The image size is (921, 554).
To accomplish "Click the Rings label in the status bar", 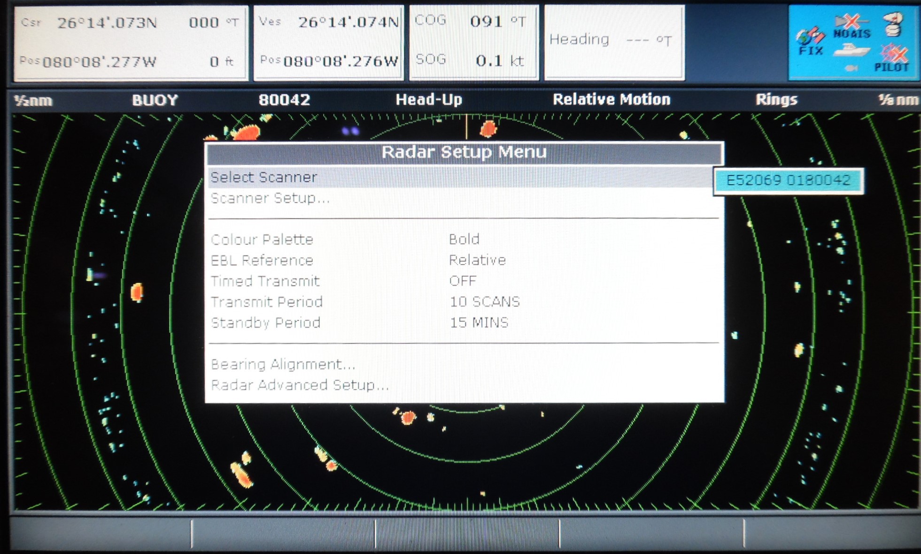I will (776, 100).
